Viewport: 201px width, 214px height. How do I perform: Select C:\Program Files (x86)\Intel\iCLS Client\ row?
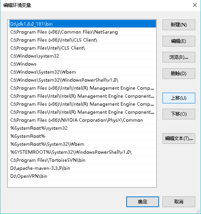pyautogui.click(x=83, y=40)
